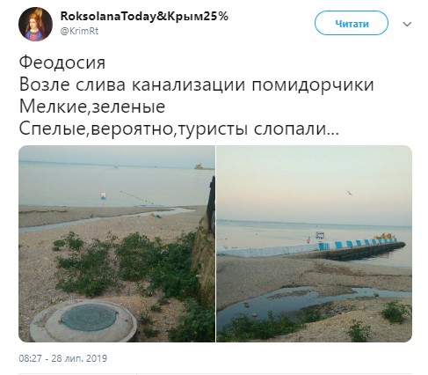Open the @KrimRt handle link
The width and height of the screenshot is (428, 375).
click(x=79, y=31)
